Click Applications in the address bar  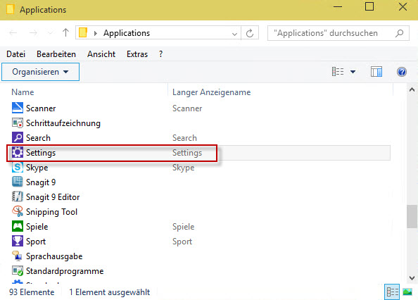coord(127,33)
